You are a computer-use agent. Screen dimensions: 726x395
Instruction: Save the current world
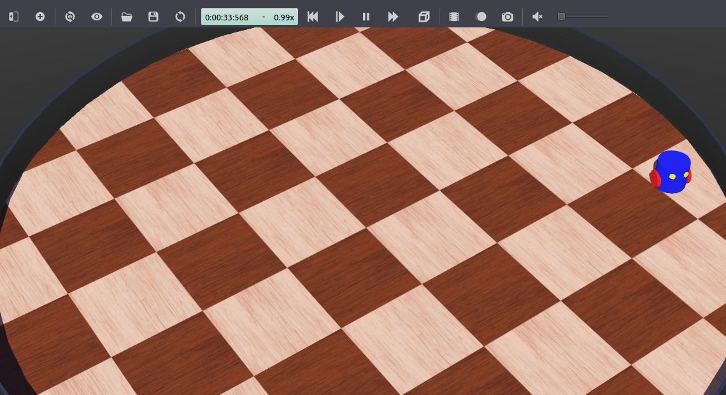153,17
